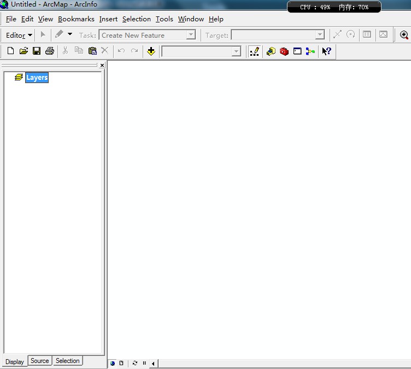411x369 pixels.
Task: Open the ModelBuilder icon
Action: pos(310,51)
